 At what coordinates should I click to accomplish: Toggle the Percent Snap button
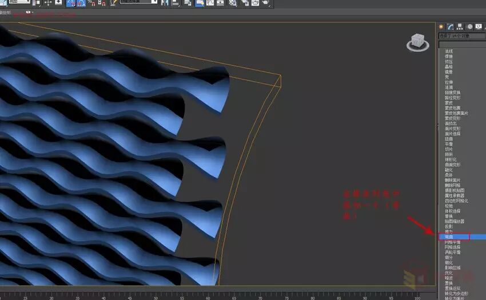91,3
